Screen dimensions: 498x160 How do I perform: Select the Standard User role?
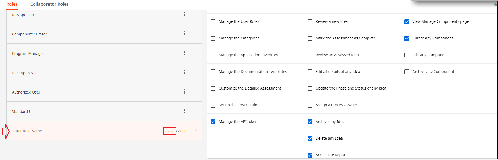click(x=104, y=111)
